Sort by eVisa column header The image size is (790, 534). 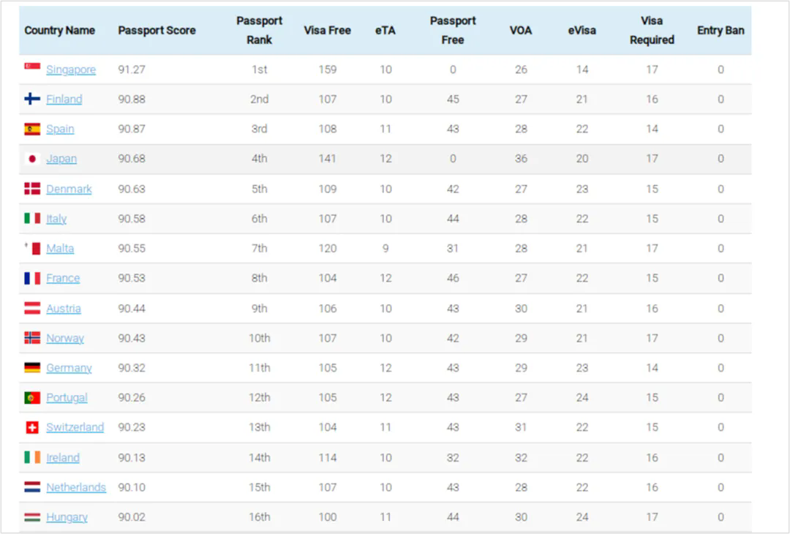582,30
